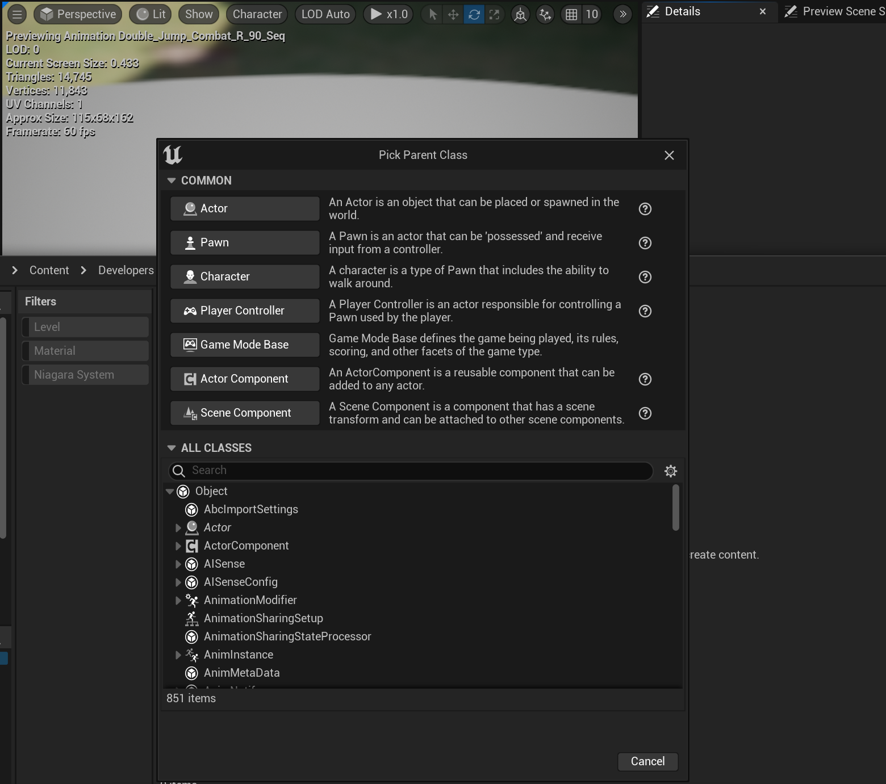Toggle the Niagara System filter
Image resolution: width=886 pixels, height=784 pixels.
85,374
